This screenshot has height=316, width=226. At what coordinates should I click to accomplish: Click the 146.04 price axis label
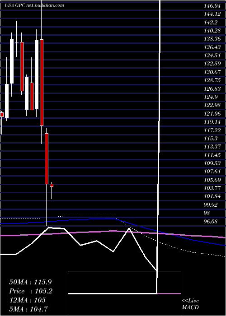coord(212,6)
